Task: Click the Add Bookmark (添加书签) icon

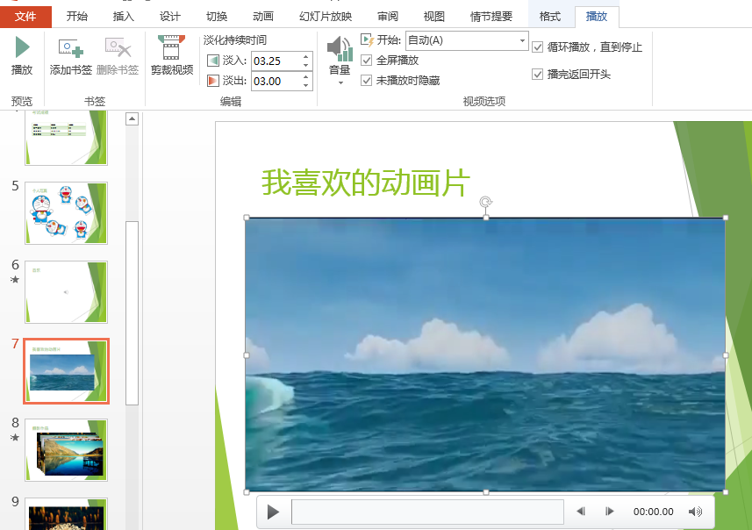Action: [x=71, y=54]
